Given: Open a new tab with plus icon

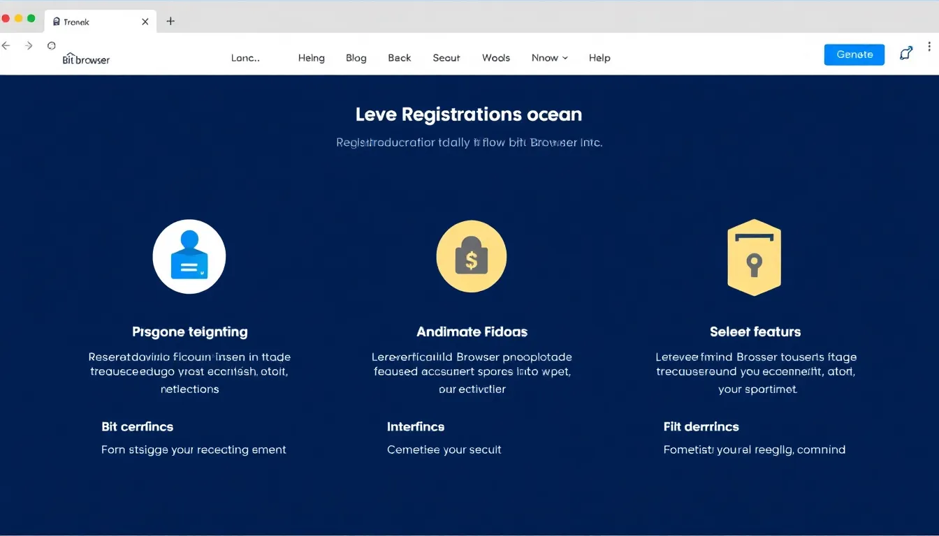Looking at the screenshot, I should point(170,21).
